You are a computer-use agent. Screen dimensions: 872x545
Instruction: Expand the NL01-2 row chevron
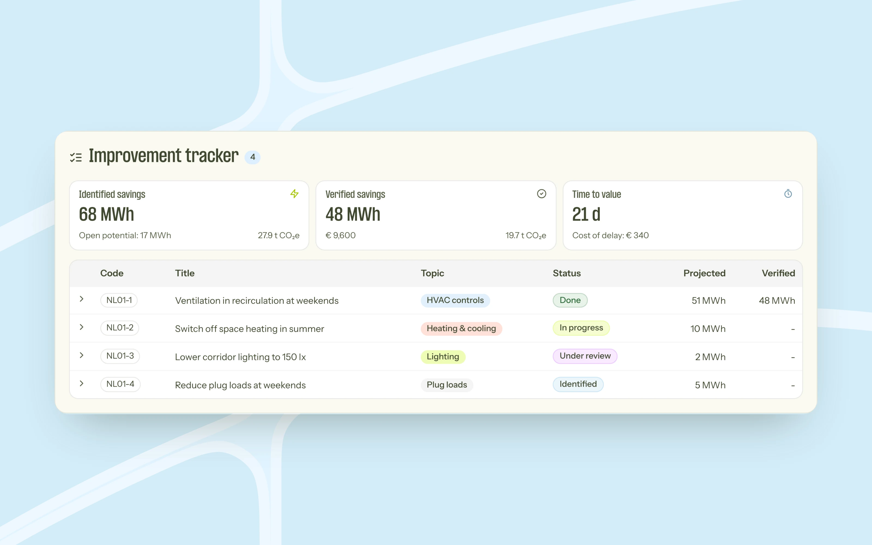[81, 327]
